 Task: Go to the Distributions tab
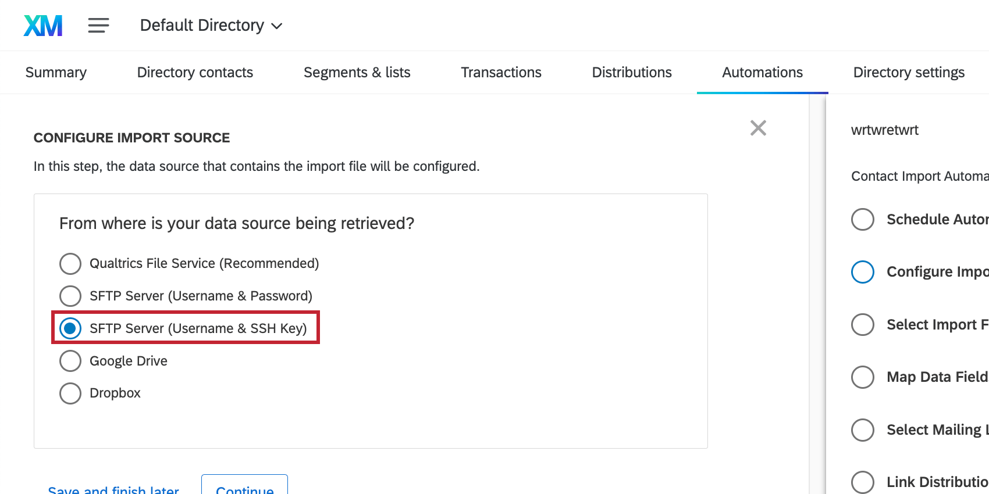[x=632, y=73]
